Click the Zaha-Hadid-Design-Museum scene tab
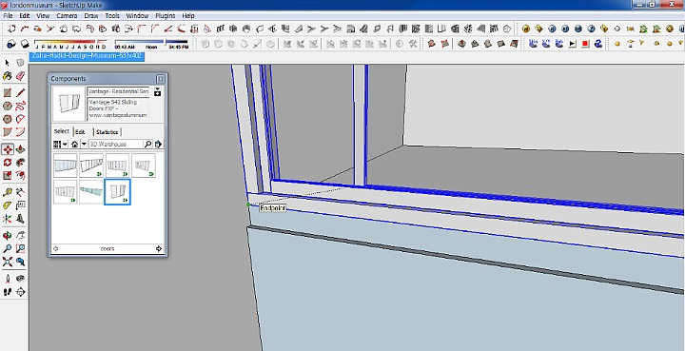 point(87,56)
